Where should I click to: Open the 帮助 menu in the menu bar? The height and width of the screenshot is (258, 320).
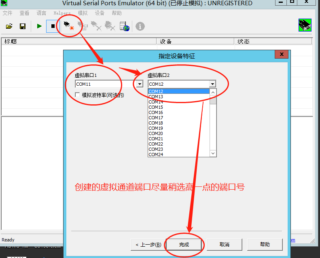(x=117, y=13)
